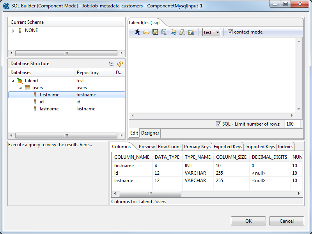This screenshot has width=312, height=234.
Task: Collapse the talend database tree node
Action: coord(13,81)
